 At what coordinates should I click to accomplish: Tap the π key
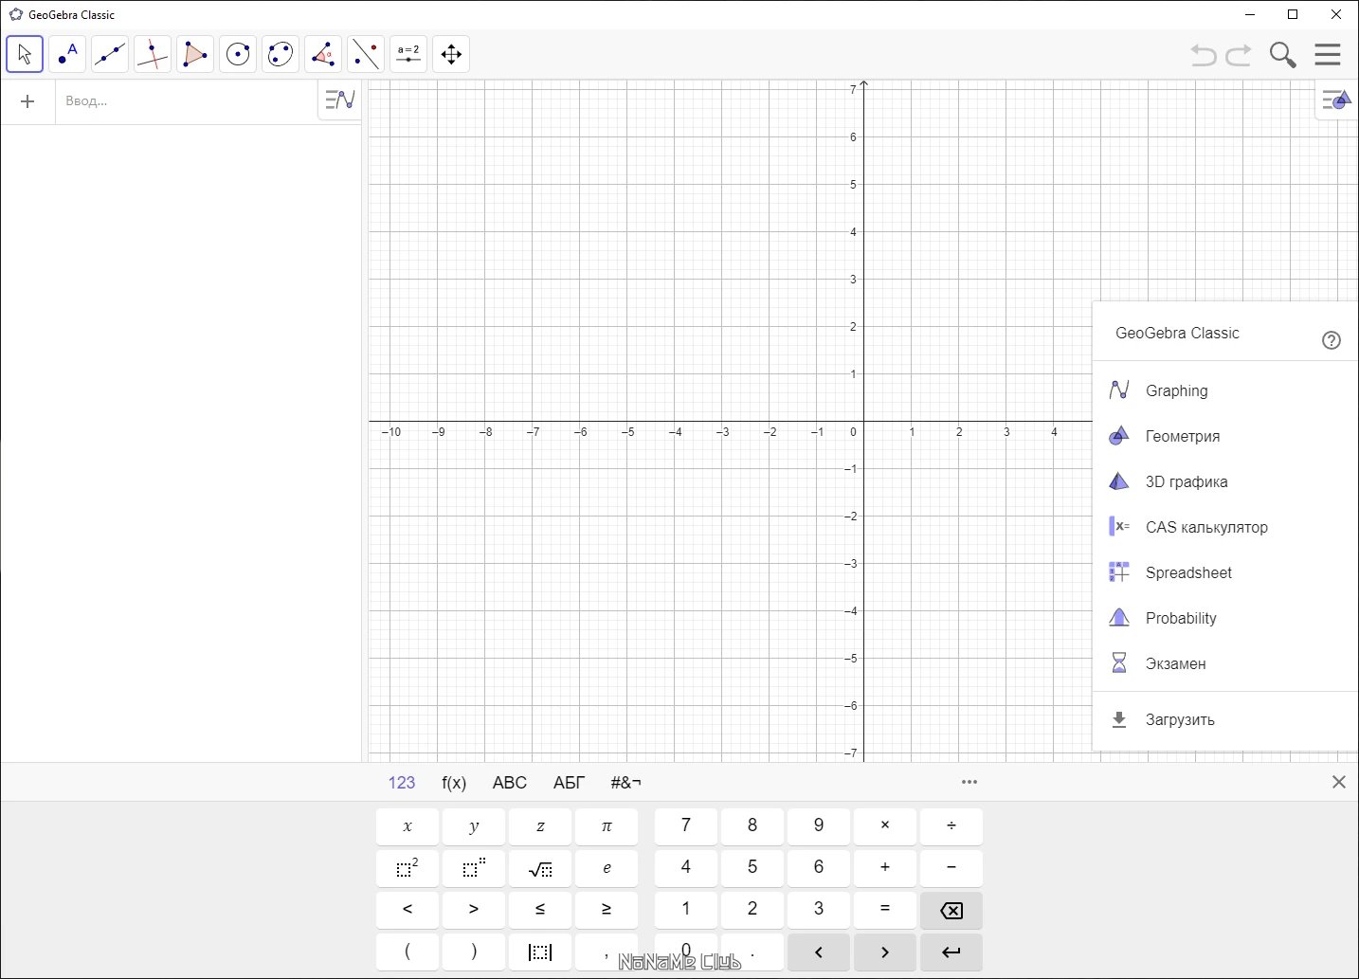607,826
